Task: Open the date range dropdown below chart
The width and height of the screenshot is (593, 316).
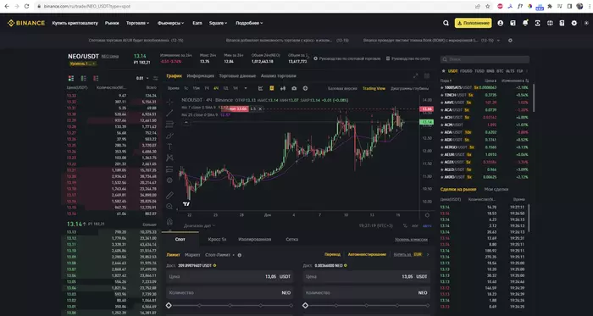Action: coord(199,225)
